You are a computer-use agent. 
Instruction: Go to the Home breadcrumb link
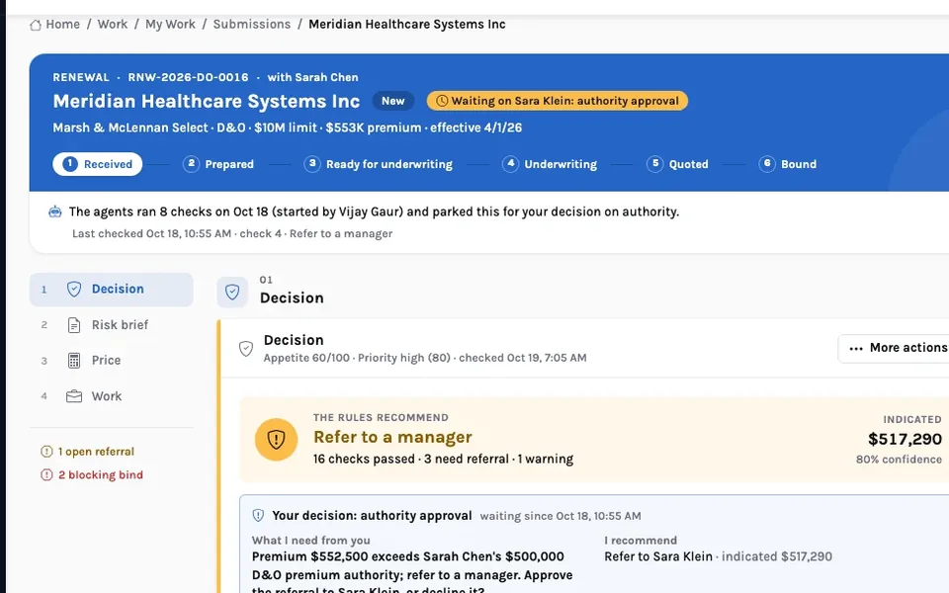(62, 24)
